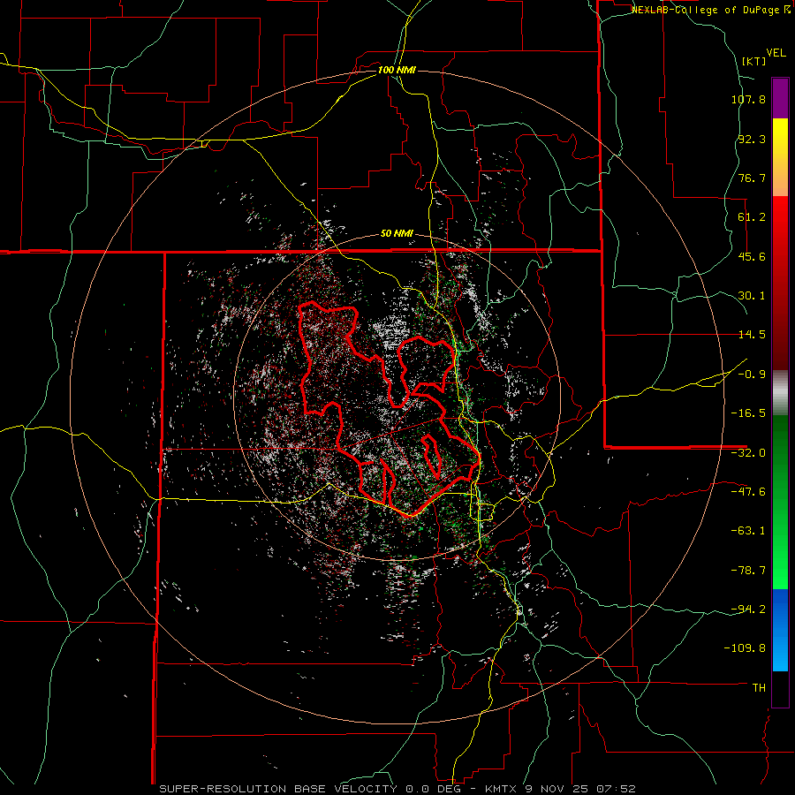Screen dimensions: 795x795
Task: Click the VEL legend title
Action: 776,53
